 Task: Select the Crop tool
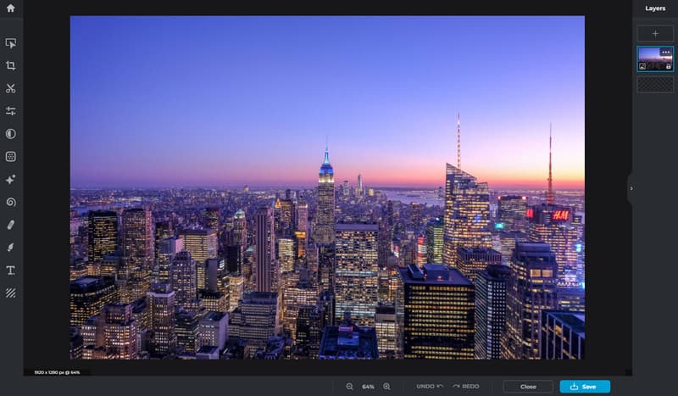(x=11, y=65)
